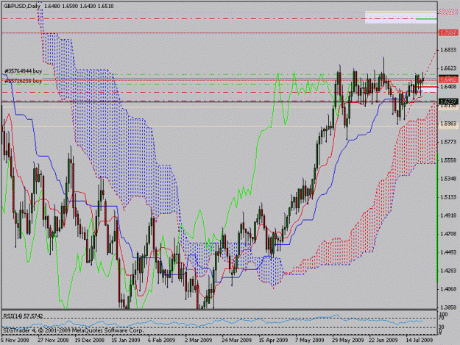Click the red 1.7037 price tag
460x345 pixels.
pos(447,32)
